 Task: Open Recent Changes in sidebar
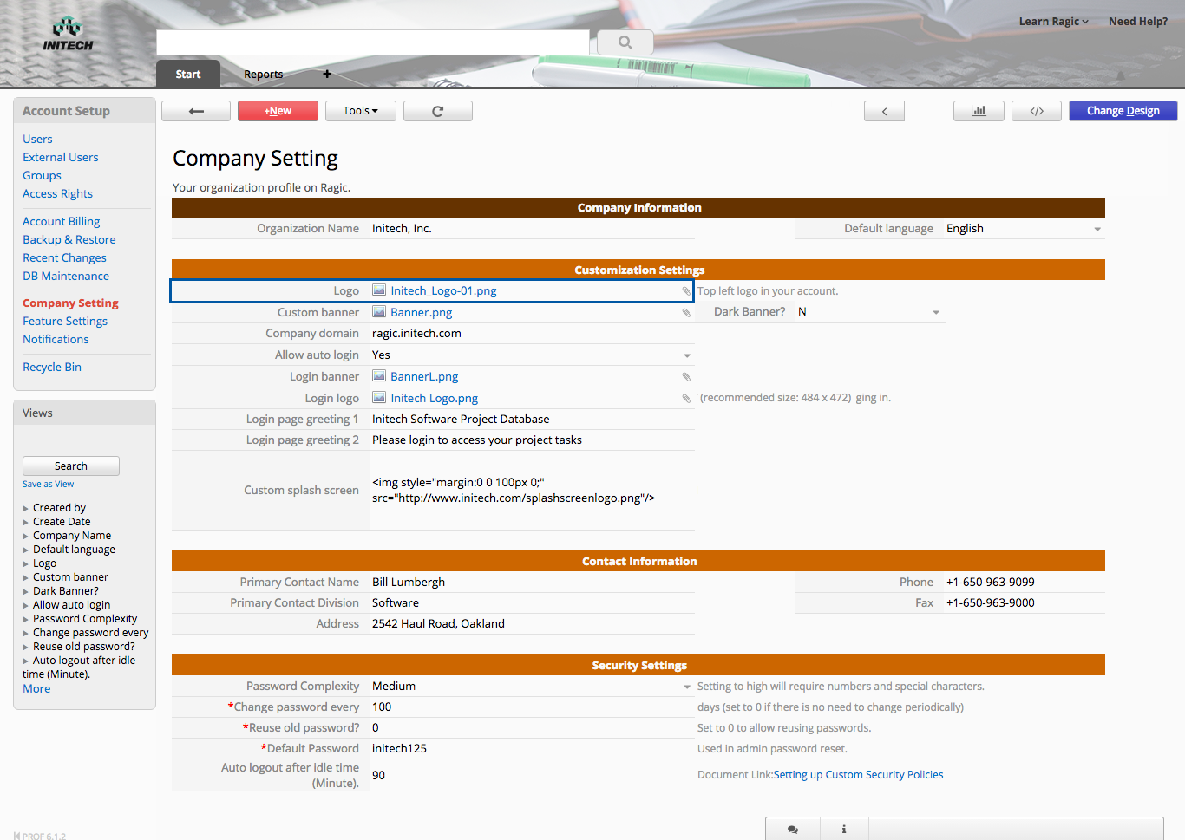(64, 257)
